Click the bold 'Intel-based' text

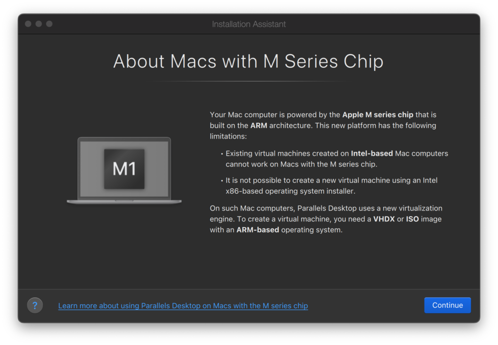point(372,154)
